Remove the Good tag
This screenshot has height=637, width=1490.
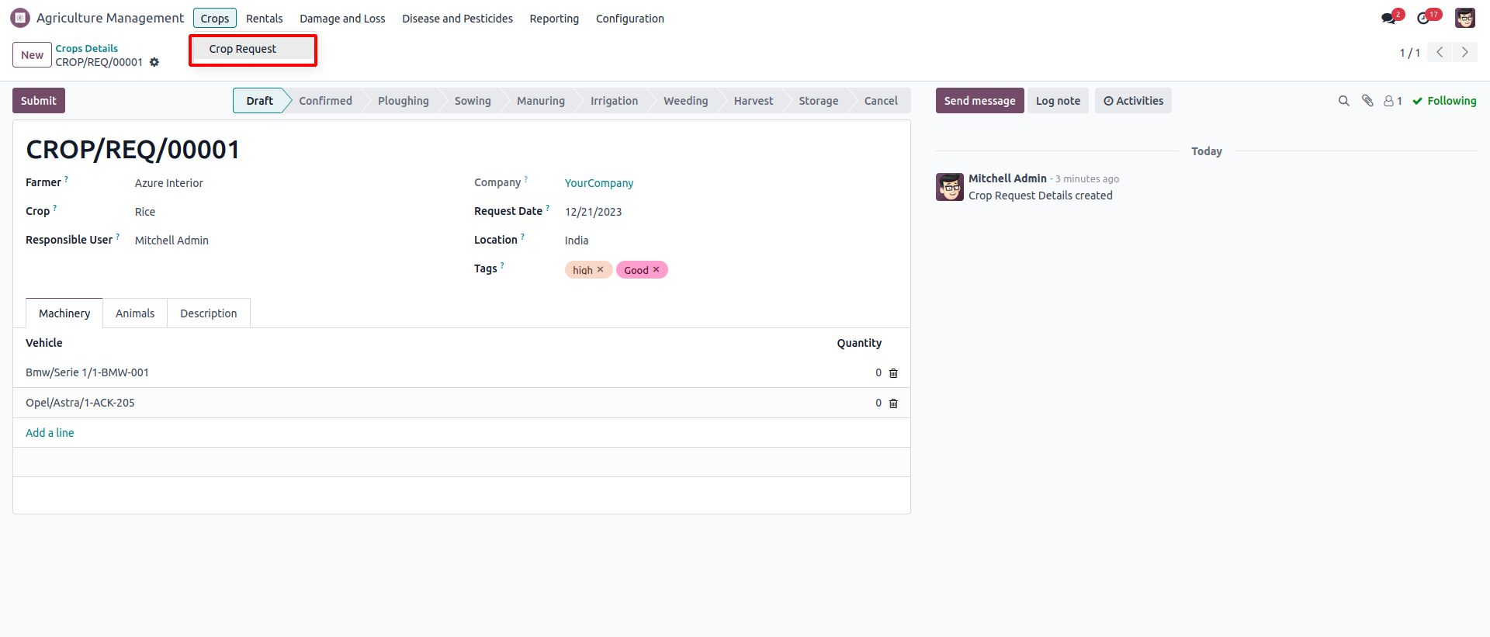tap(656, 270)
